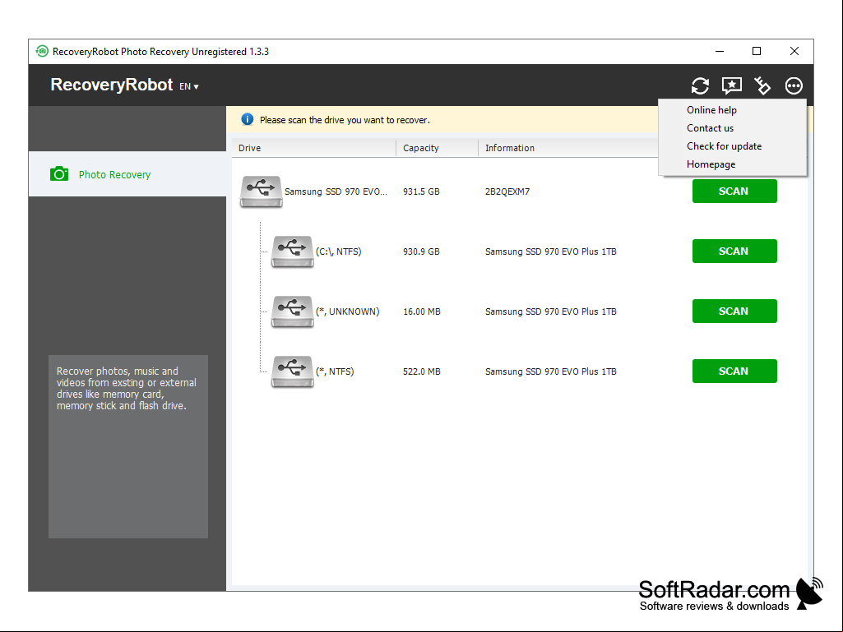Screen dimensions: 843x632
Task: Choose Contact us from the menu
Action: click(710, 128)
